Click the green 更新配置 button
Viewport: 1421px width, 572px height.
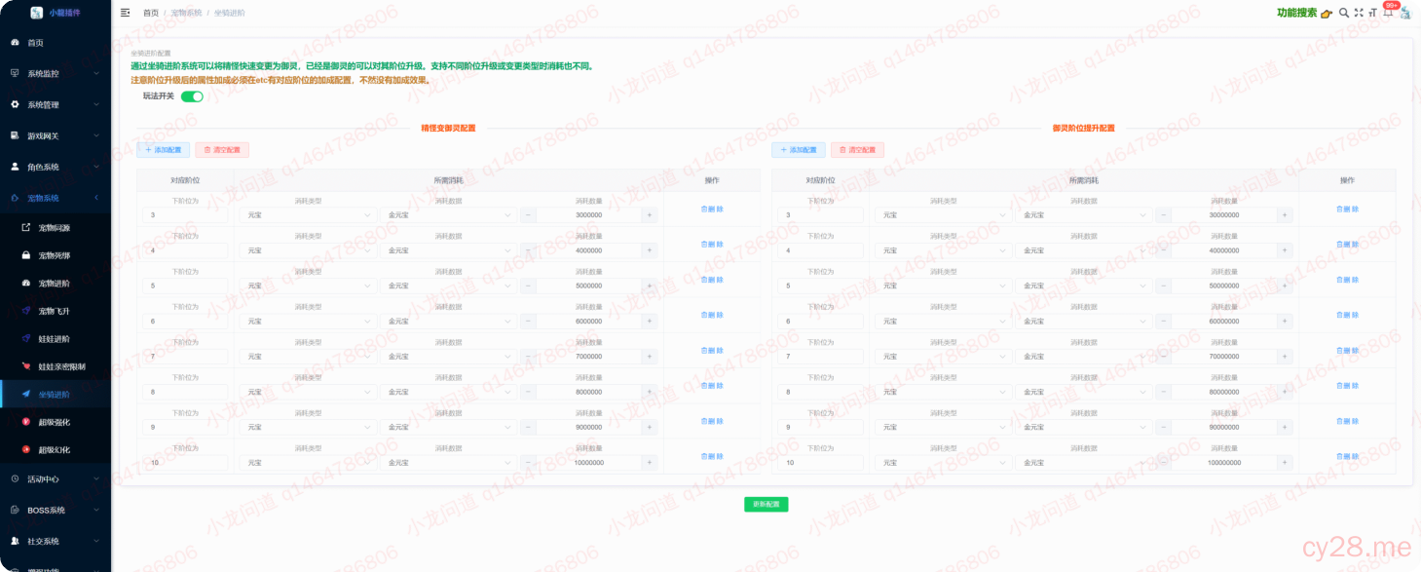coord(766,504)
